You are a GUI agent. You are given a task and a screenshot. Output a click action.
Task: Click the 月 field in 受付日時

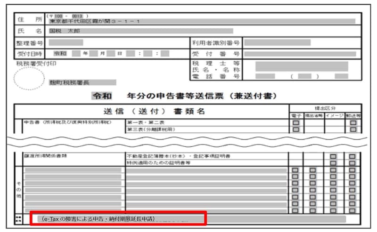[x=93, y=53]
